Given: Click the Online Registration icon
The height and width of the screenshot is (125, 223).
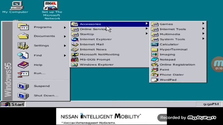Looking at the screenshot, I should click(155, 65).
